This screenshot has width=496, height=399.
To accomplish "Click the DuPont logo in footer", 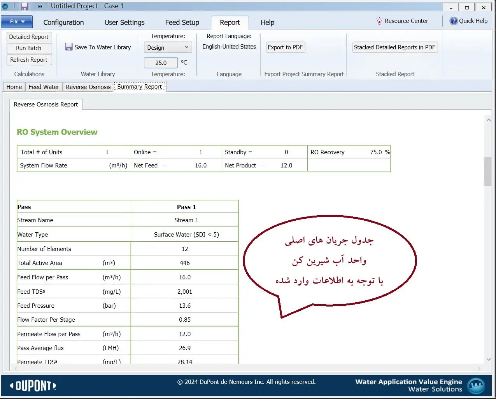I will tap(33, 386).
